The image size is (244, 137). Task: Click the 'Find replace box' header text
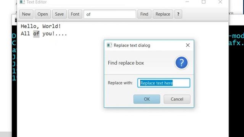pos(126,63)
